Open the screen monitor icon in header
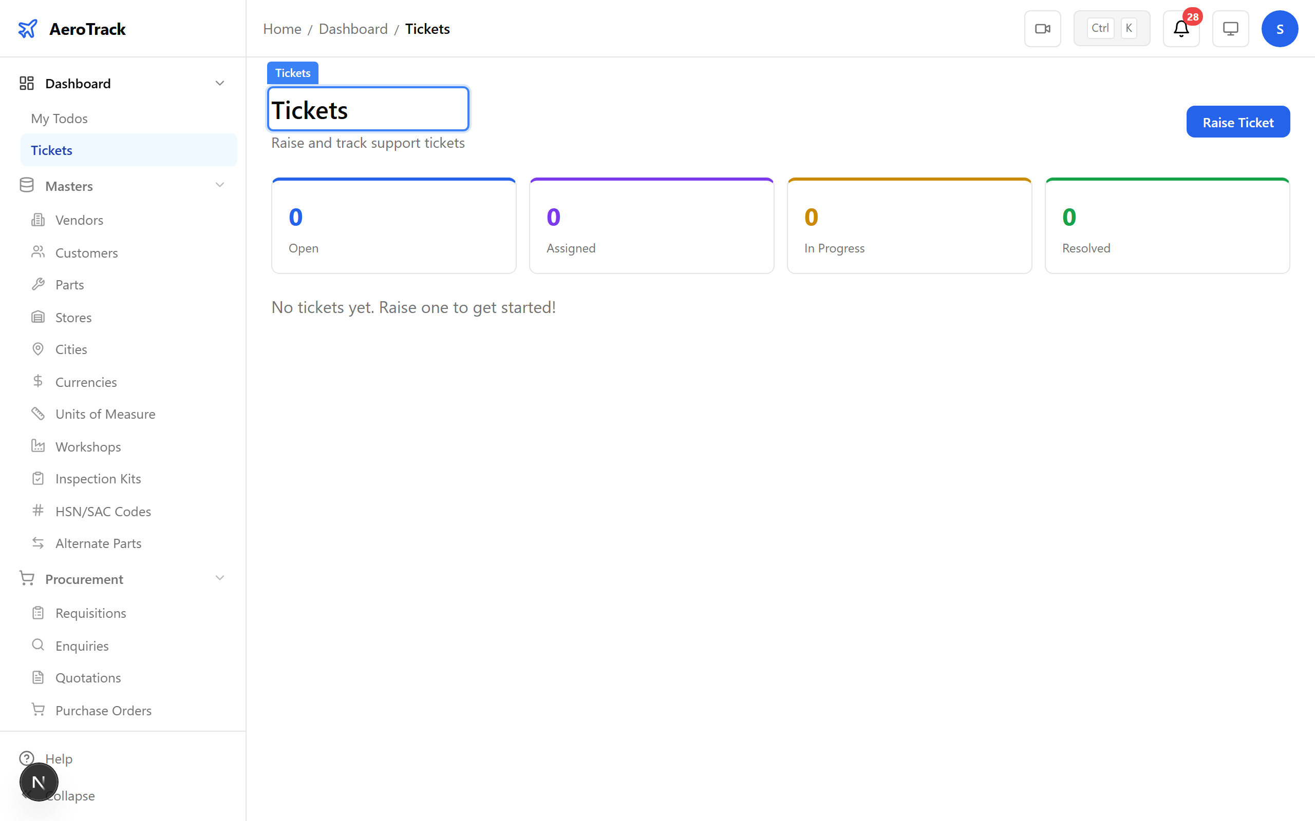 [x=1230, y=28]
